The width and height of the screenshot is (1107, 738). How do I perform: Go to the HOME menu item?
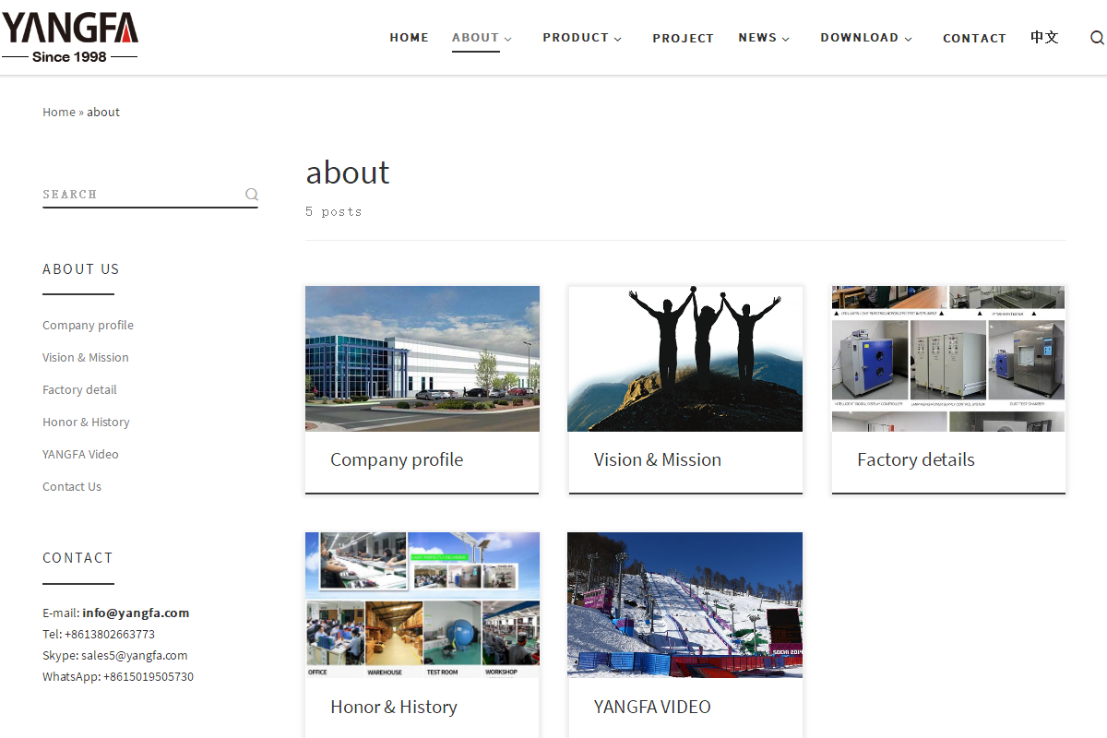tap(409, 38)
